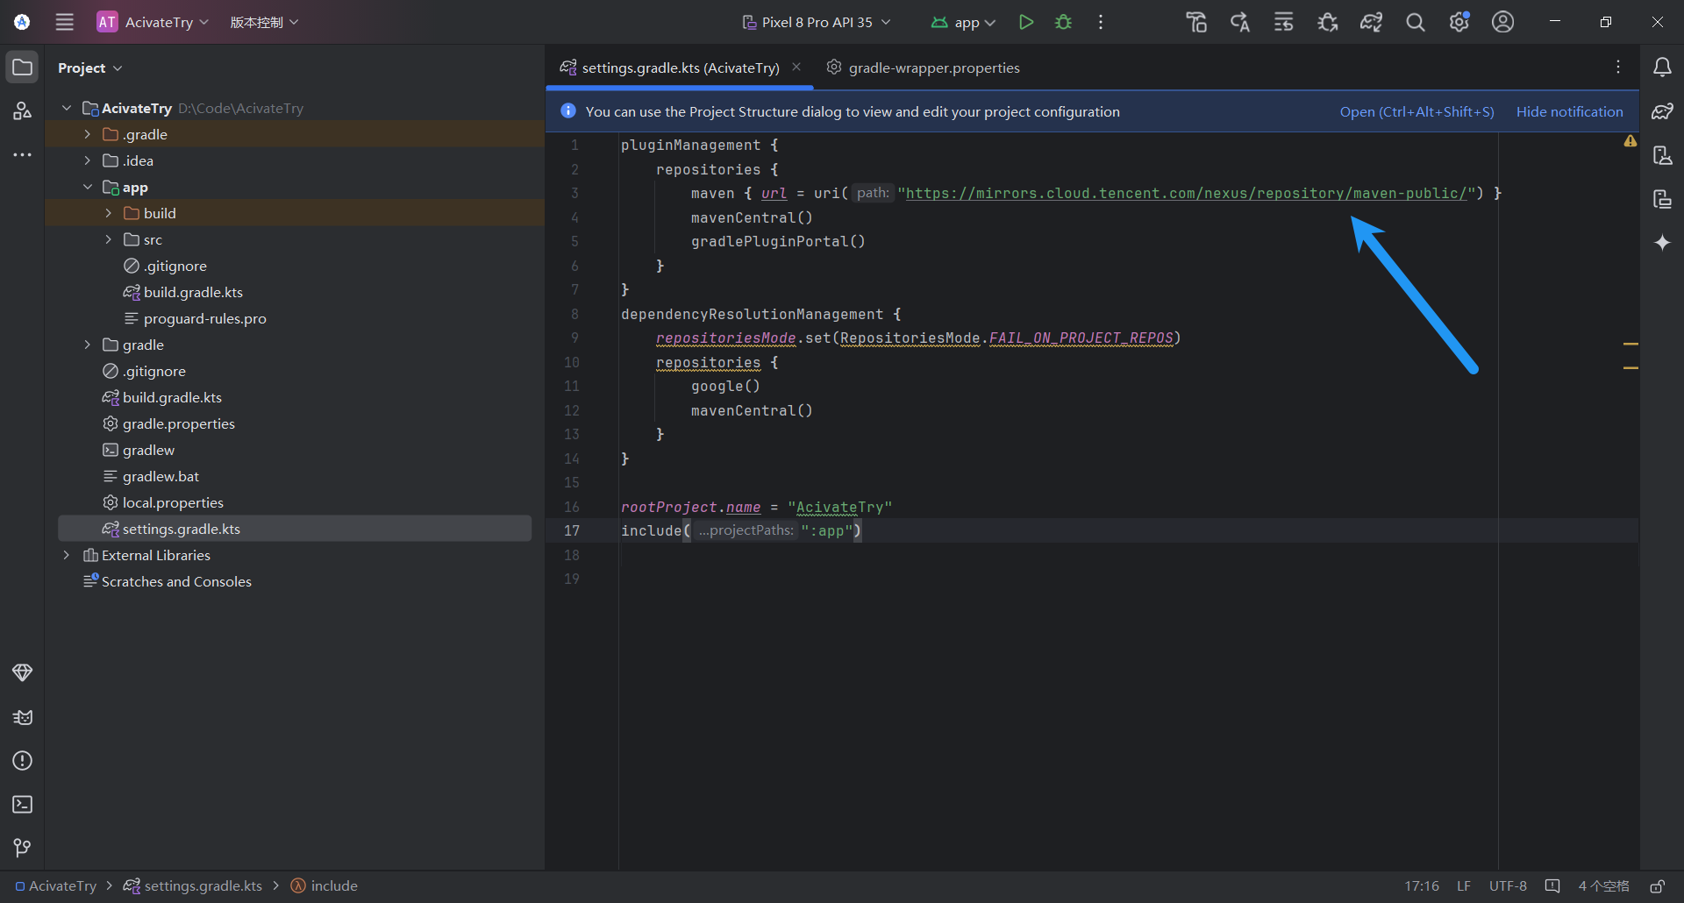Expand the .gradle folder in tree
This screenshot has height=903, width=1684.
click(x=88, y=134)
